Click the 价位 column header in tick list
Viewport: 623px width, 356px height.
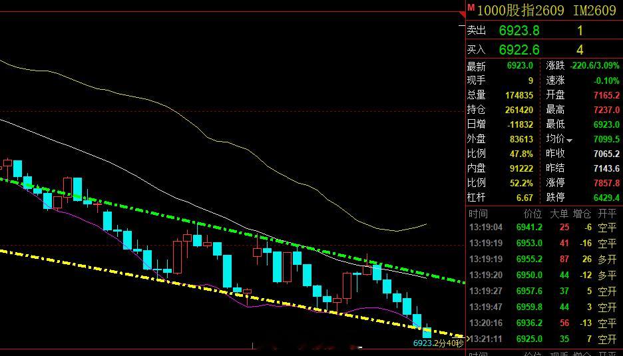(532, 214)
